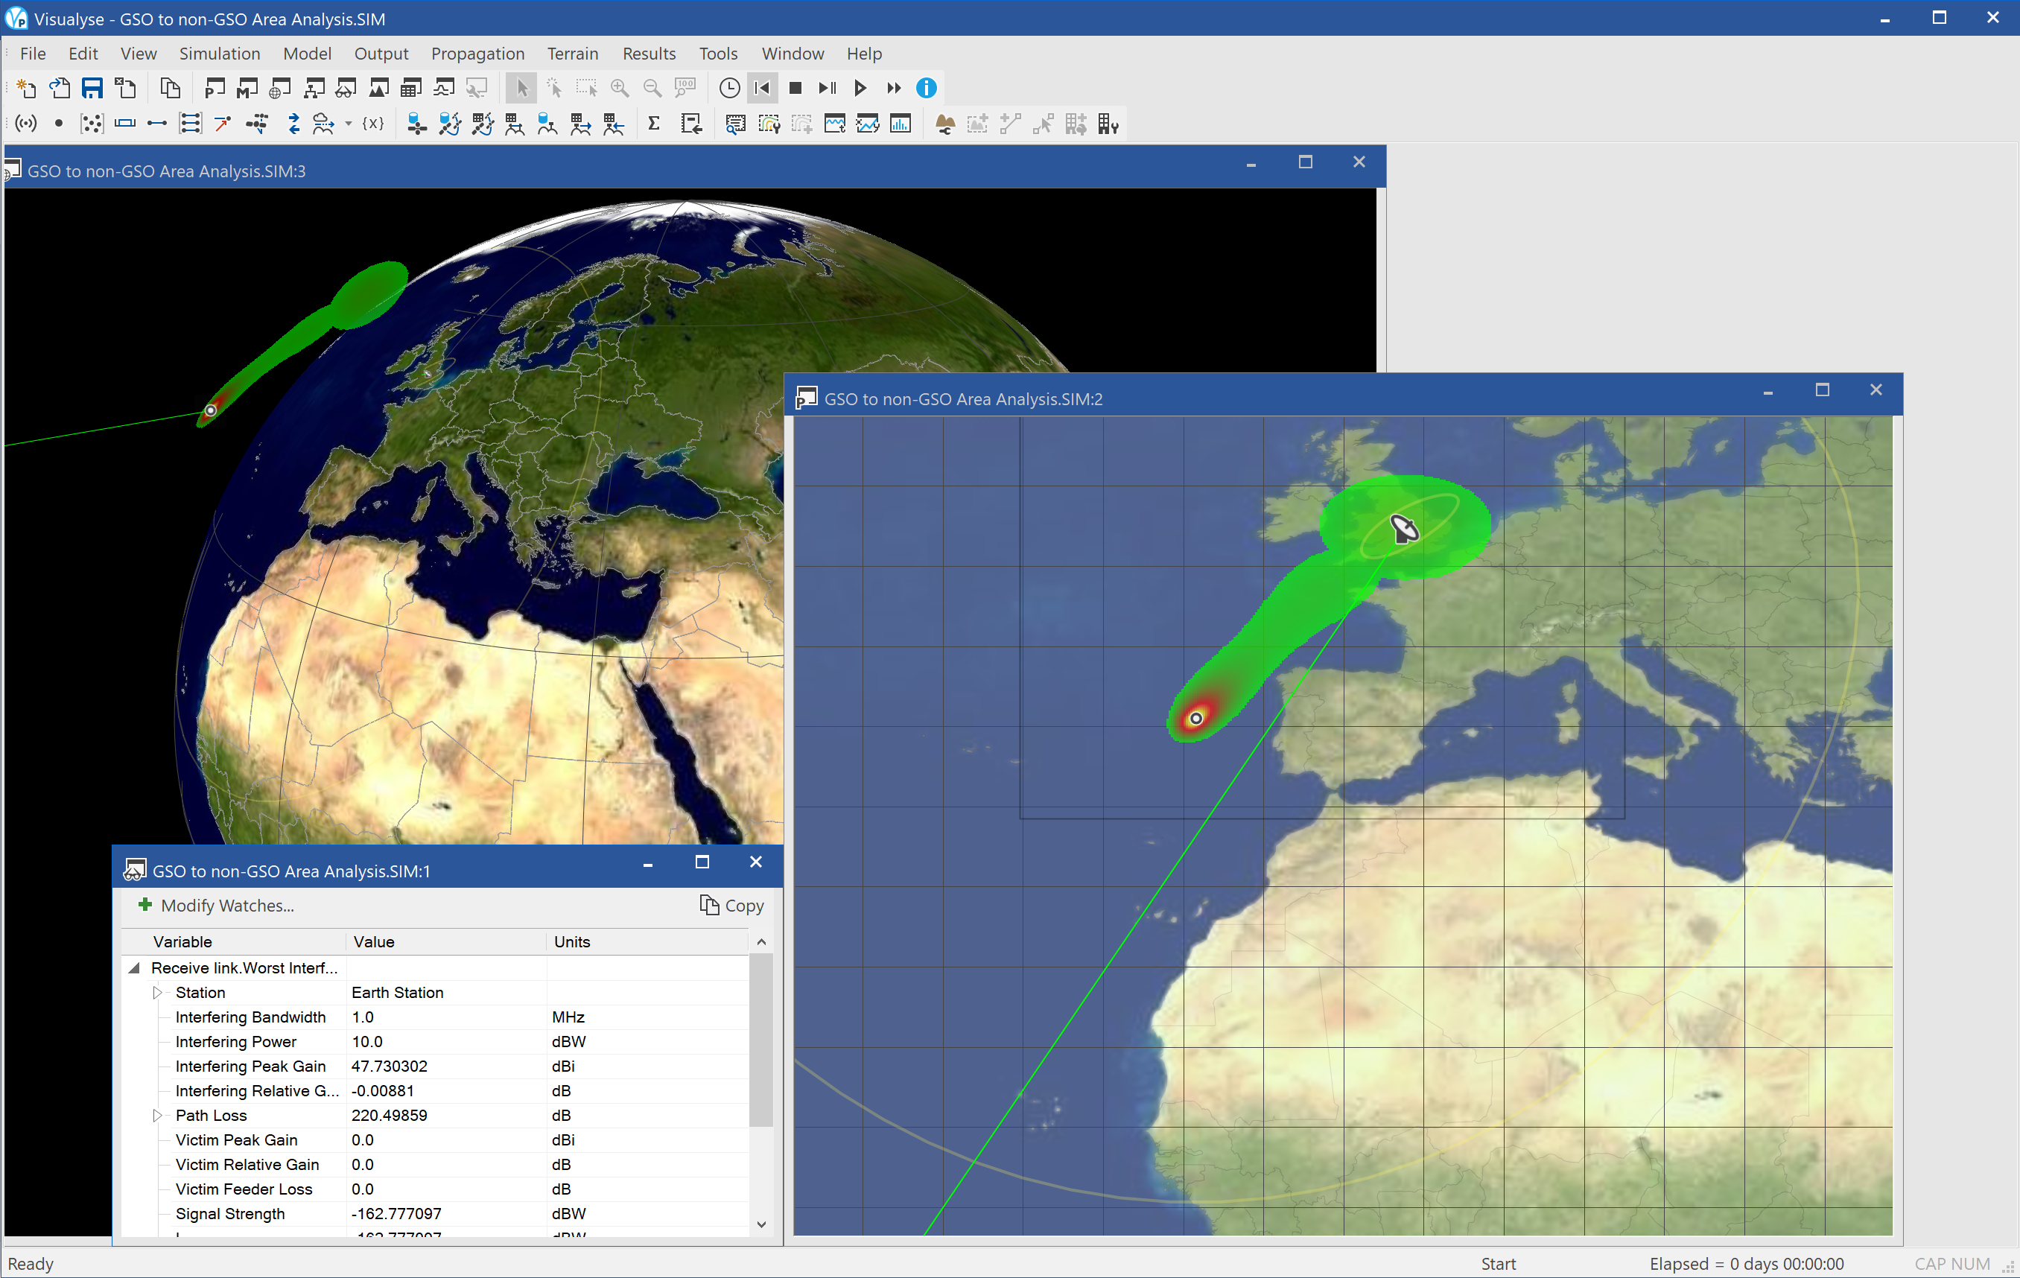Viewport: 2020px width, 1278px height.
Task: Maximize the SIM:2 map window
Action: (x=1822, y=390)
